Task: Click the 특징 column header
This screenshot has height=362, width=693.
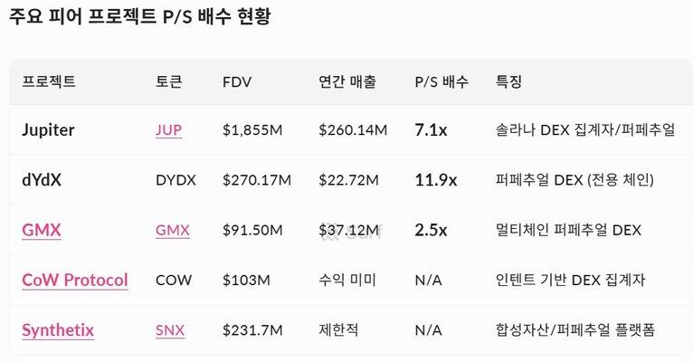Action: 508,81
